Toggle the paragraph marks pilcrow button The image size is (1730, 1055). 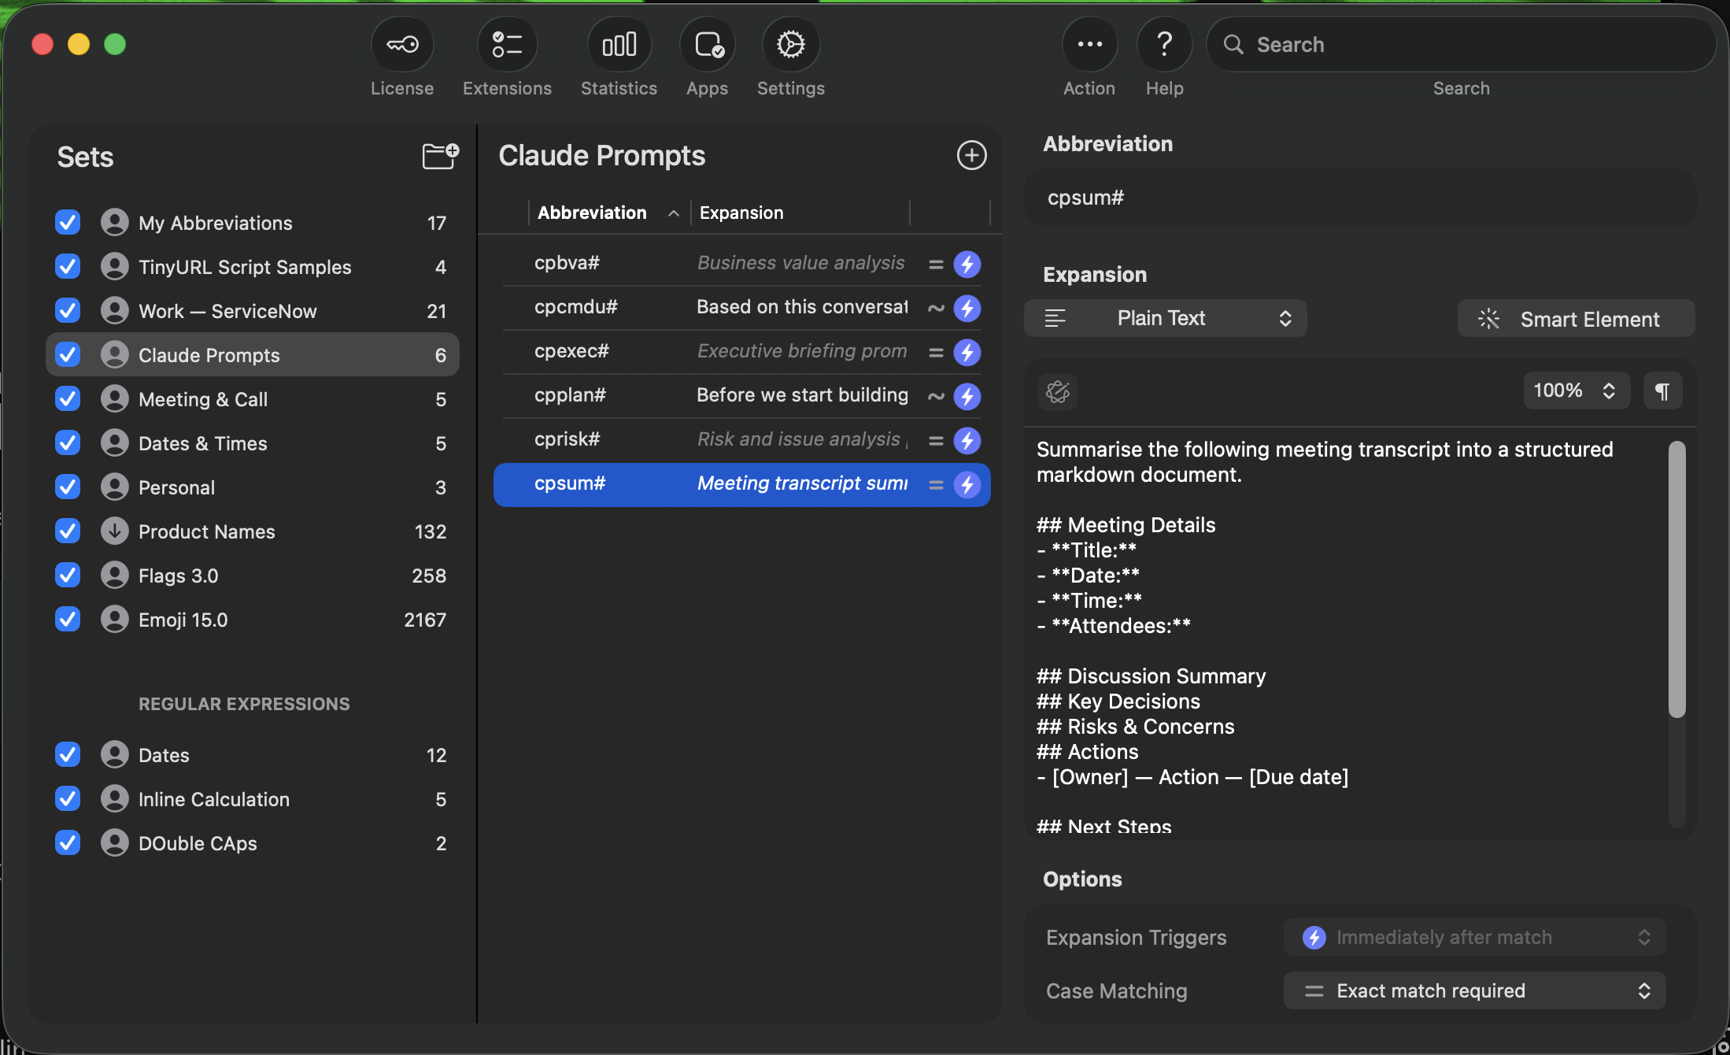pyautogui.click(x=1662, y=391)
